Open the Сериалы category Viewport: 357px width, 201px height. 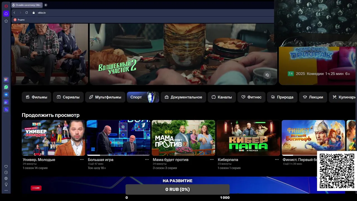tap(68, 97)
